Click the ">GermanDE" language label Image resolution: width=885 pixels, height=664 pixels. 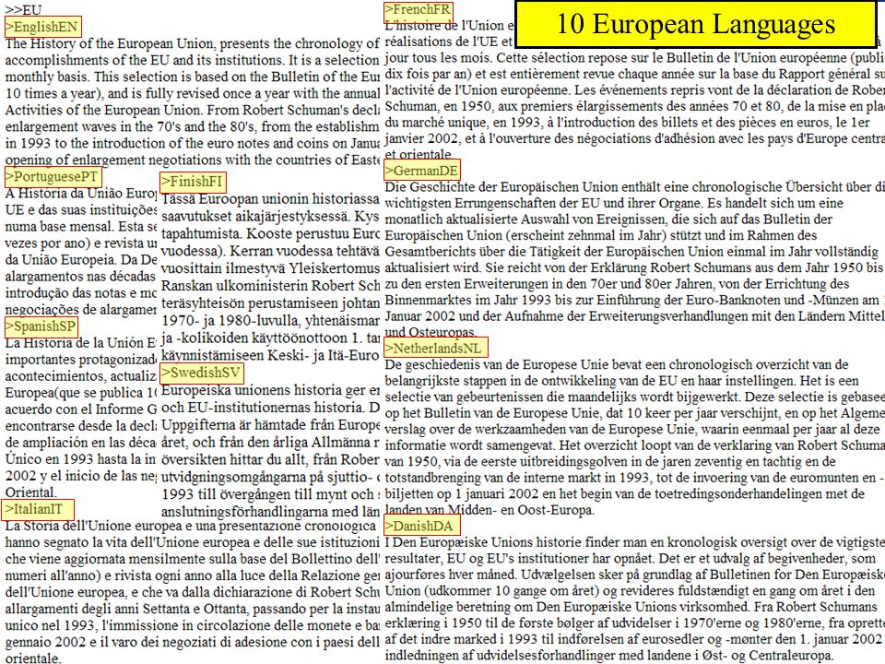coord(421,171)
